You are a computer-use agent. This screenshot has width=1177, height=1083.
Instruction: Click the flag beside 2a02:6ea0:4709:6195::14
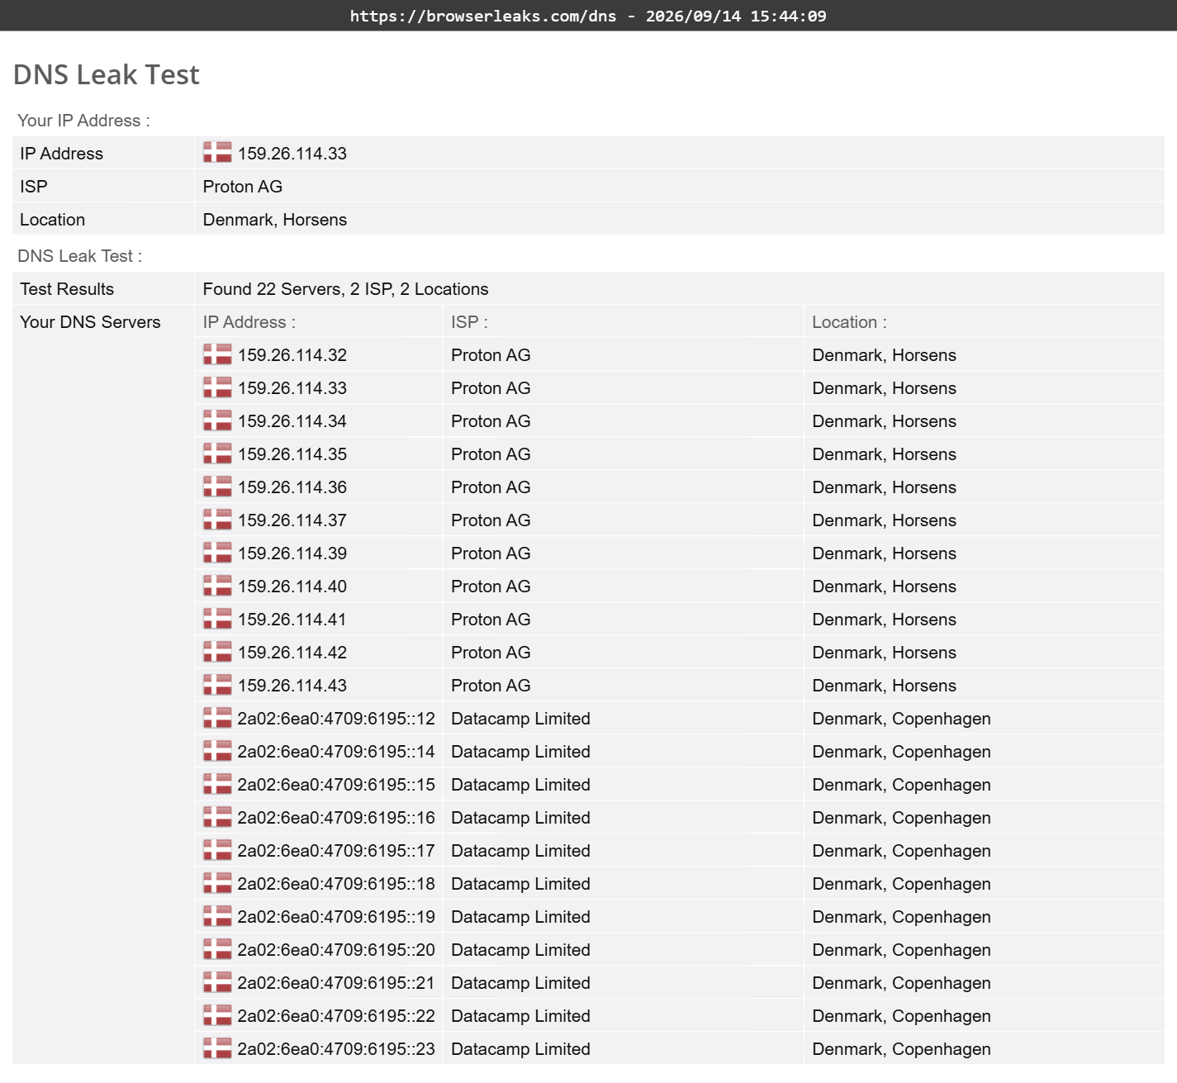[217, 750]
